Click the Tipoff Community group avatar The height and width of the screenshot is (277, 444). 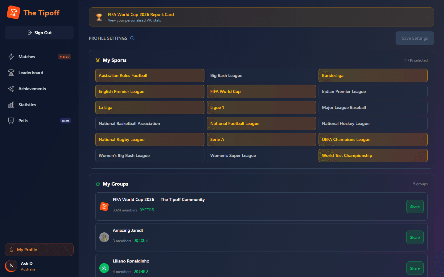pos(104,207)
